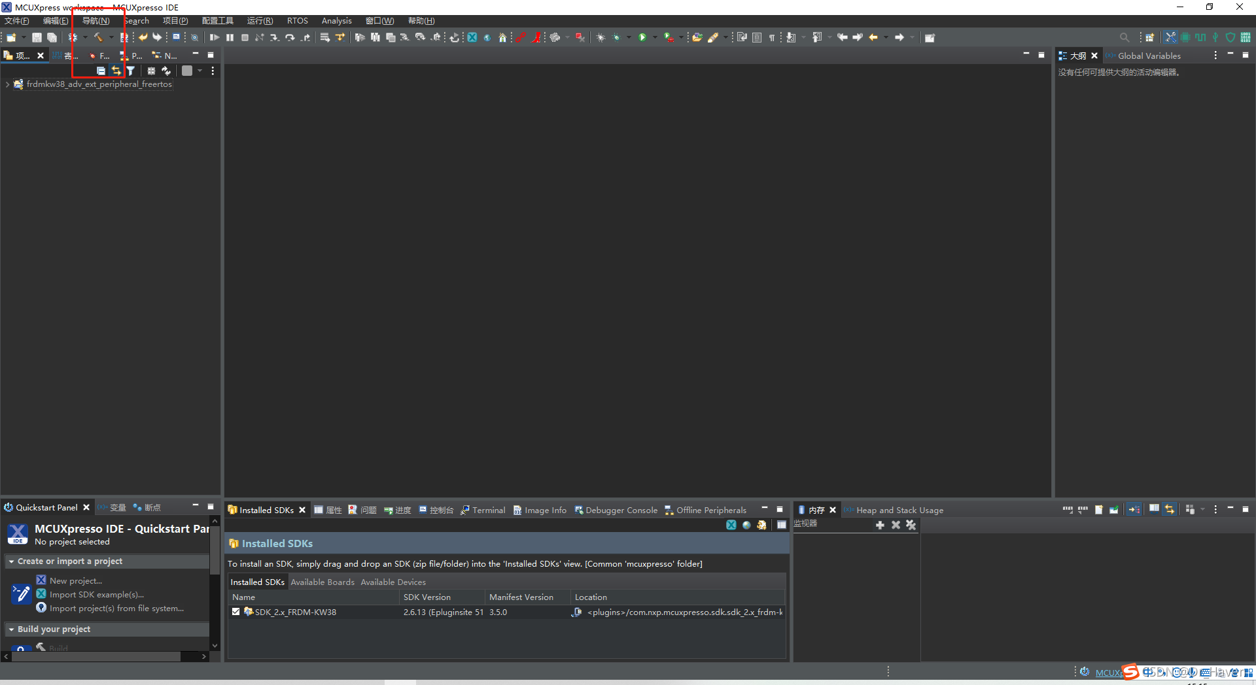Screen dimensions: 1256x685
Task: Click the green Run button icon
Action: [642, 37]
